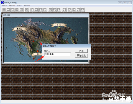
Task: Click the dotted square grid toolbar icon
Action: tap(27, 10)
